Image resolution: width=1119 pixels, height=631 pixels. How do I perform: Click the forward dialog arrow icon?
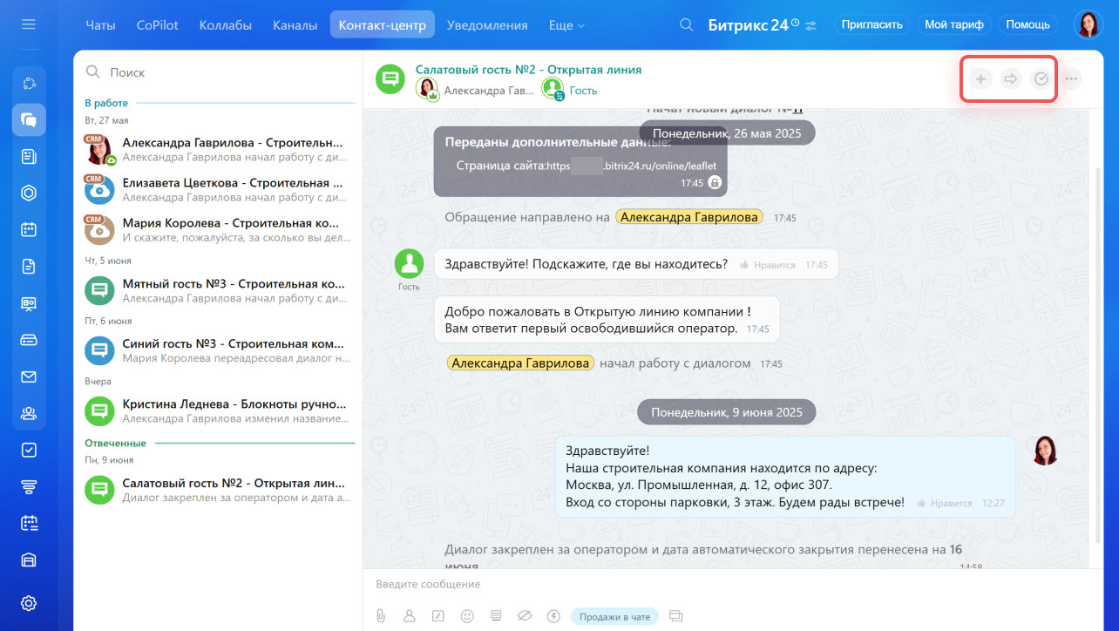pos(1011,79)
